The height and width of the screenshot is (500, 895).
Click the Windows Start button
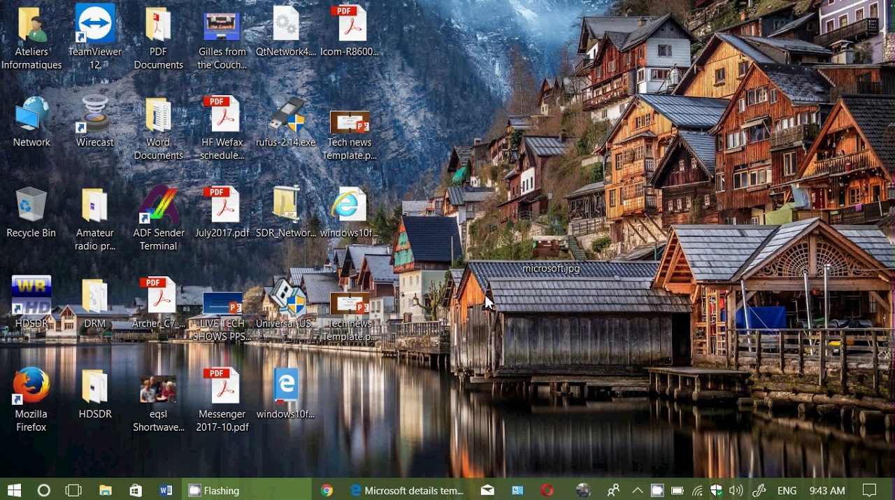click(x=13, y=490)
